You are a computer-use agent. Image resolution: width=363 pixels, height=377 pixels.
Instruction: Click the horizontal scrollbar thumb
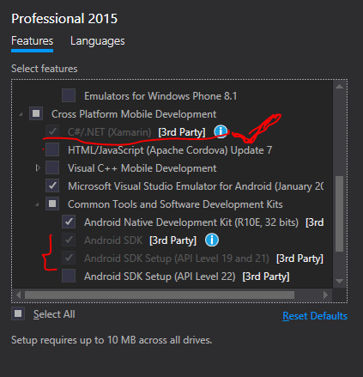[x=160, y=295]
